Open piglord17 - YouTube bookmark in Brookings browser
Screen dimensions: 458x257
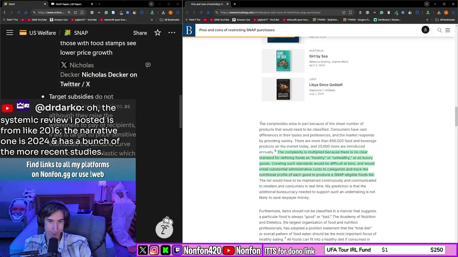(x=266, y=20)
